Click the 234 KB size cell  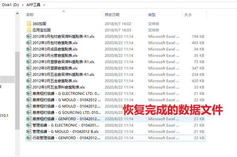point(198,75)
